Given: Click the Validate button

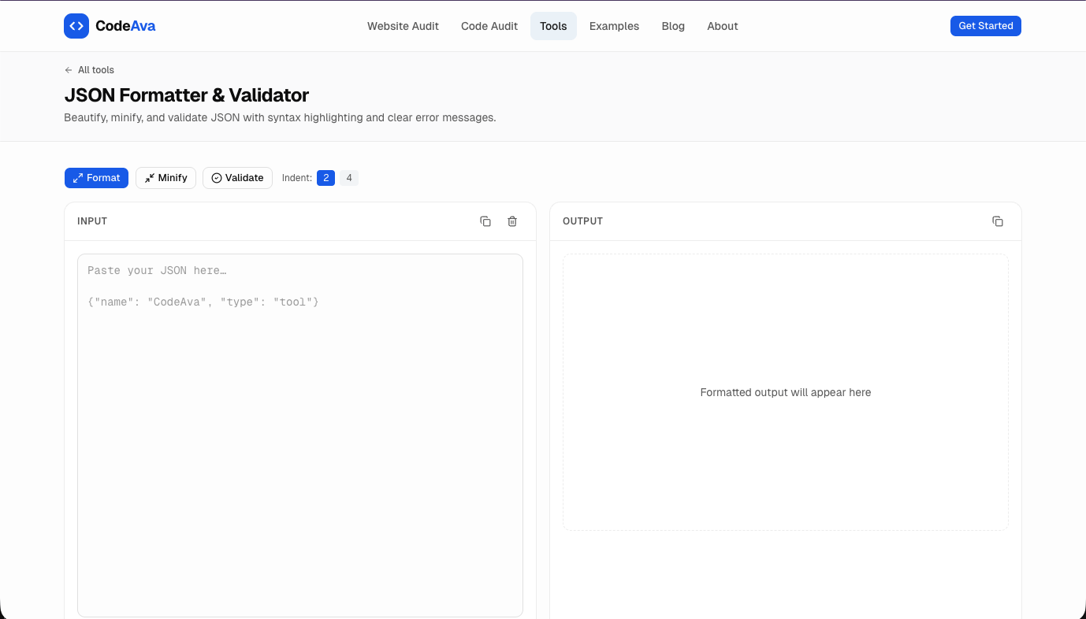Looking at the screenshot, I should pyautogui.click(x=237, y=177).
